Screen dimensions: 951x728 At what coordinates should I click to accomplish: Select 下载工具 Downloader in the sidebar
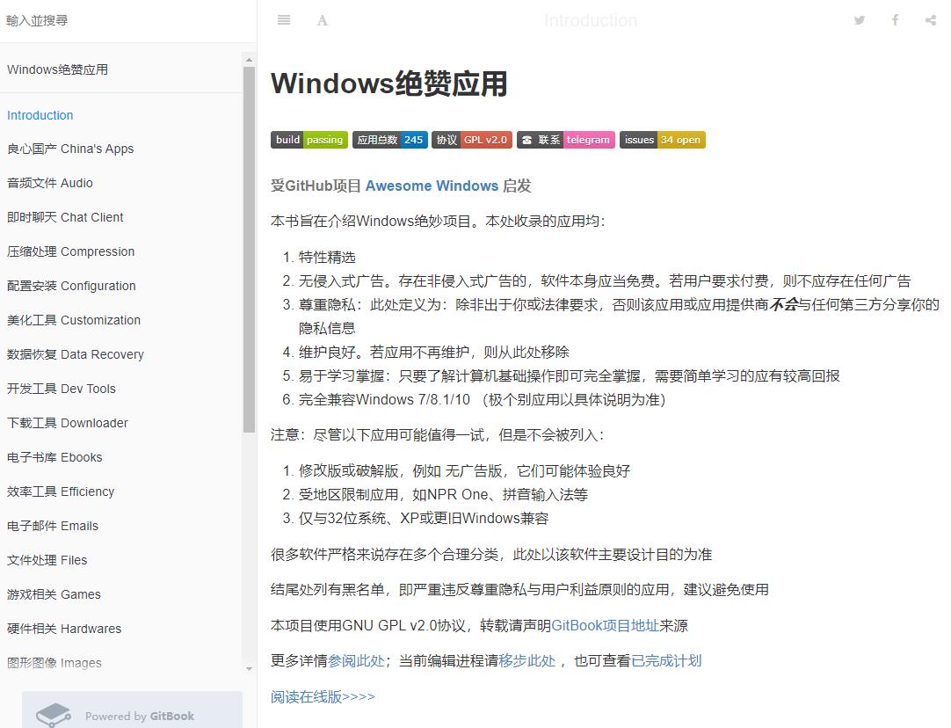pos(68,423)
